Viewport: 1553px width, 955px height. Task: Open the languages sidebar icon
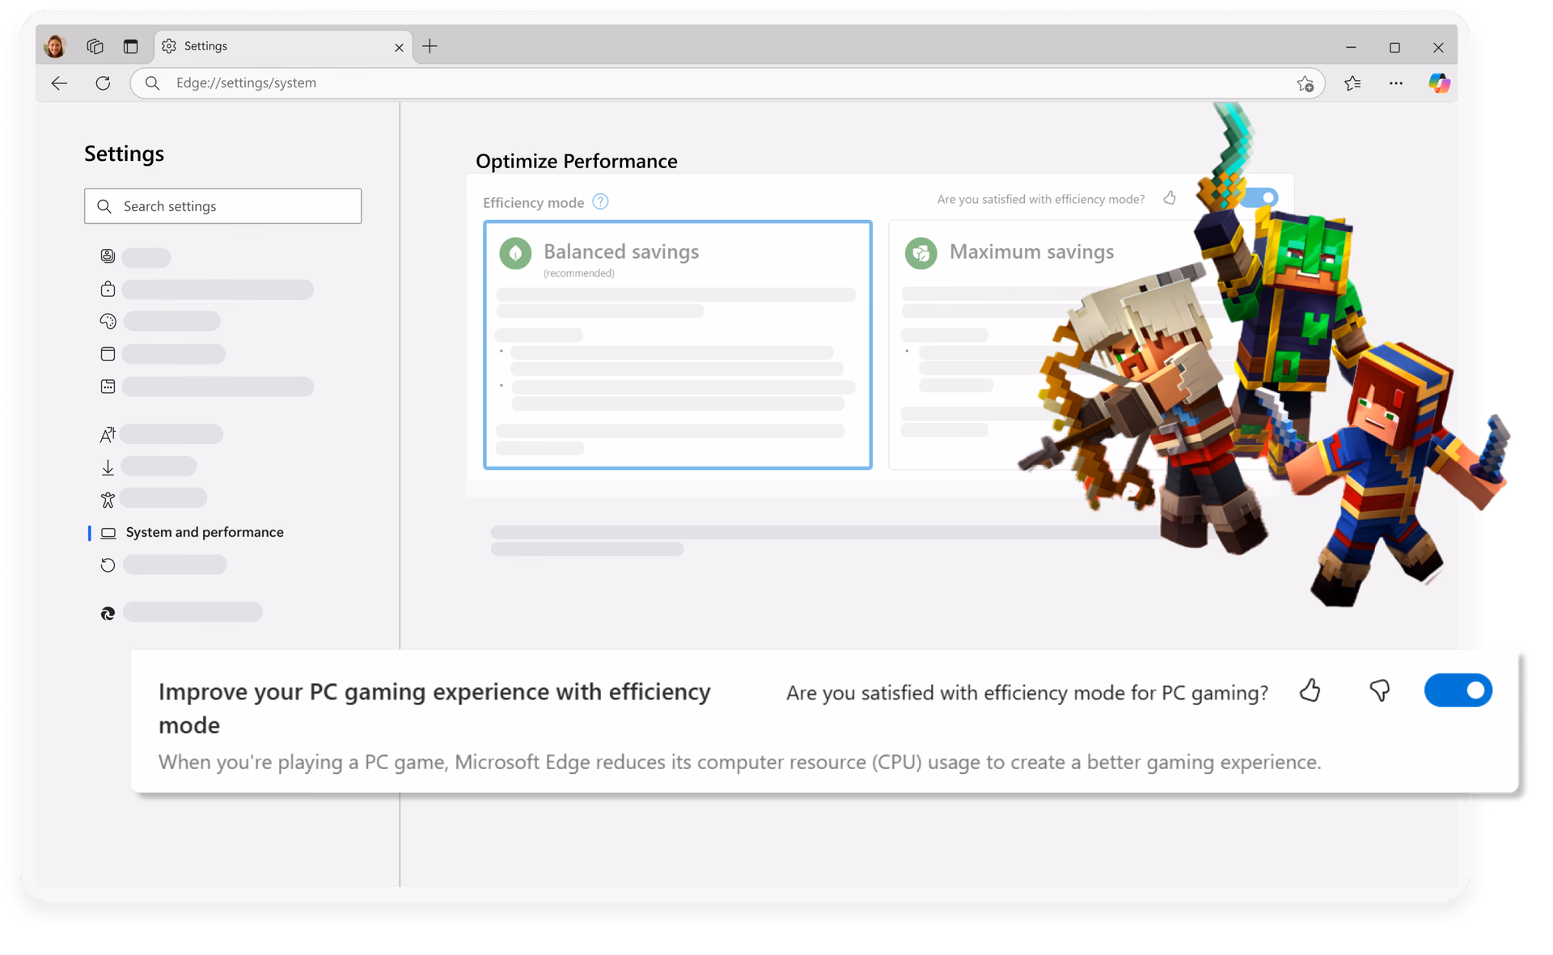coord(108,434)
